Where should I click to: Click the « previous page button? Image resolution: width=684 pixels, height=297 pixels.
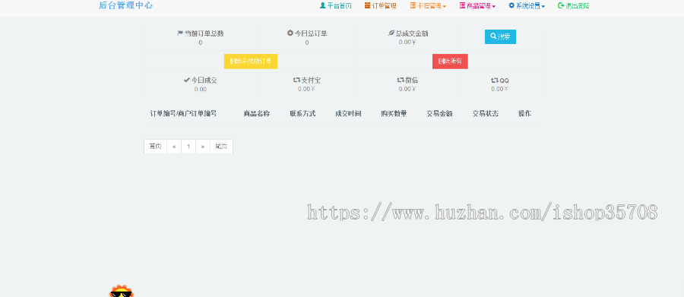click(x=174, y=147)
